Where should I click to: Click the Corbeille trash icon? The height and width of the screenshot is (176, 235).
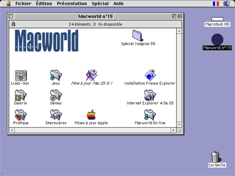216,157
